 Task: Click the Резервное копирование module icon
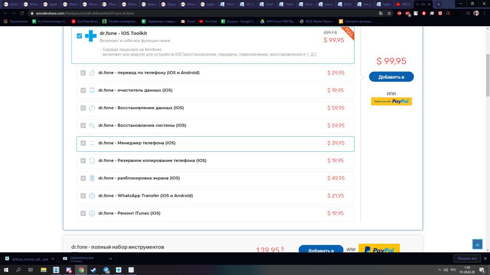pyautogui.click(x=92, y=161)
